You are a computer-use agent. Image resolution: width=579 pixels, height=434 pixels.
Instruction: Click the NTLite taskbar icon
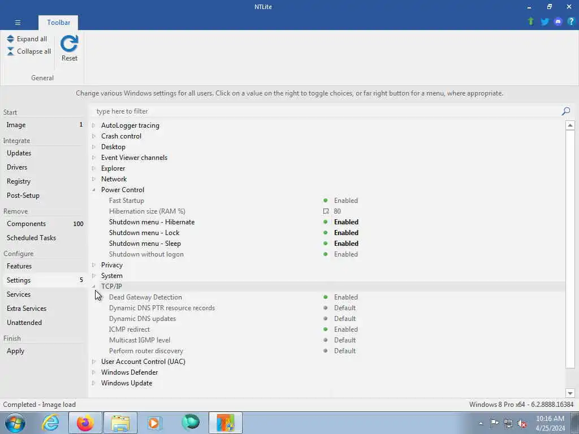[x=226, y=423]
